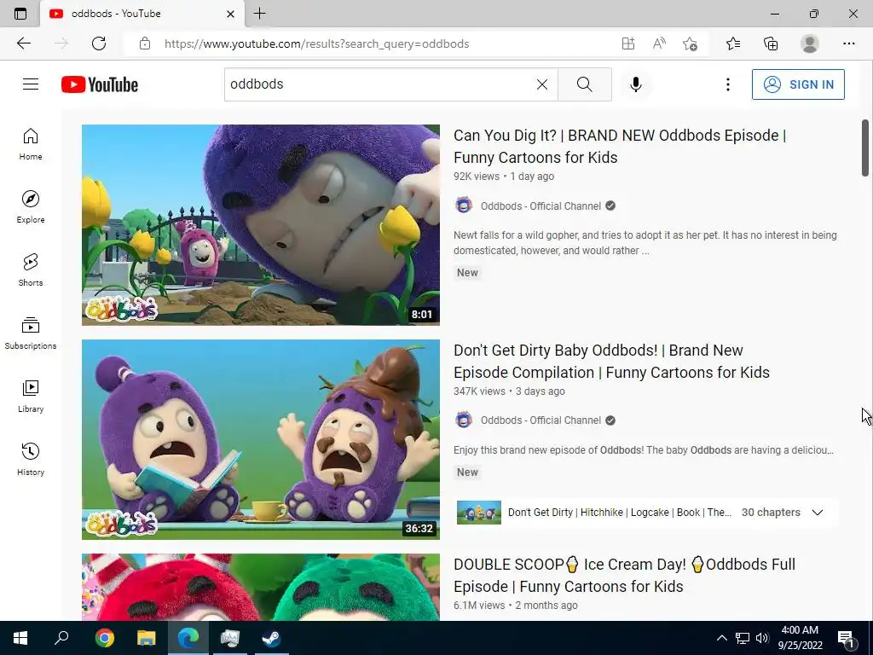
Task: Clear the search box with the X icon
Action: pos(541,84)
